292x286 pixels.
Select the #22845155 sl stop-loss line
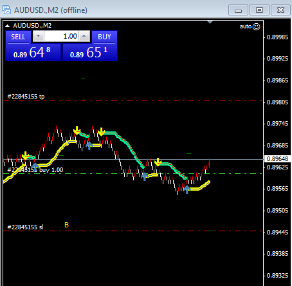point(133,231)
